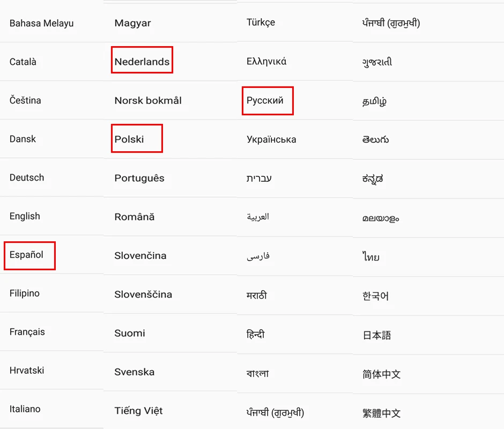Choose Bahasa Melayu language
This screenshot has width=504, height=429.
click(x=41, y=23)
